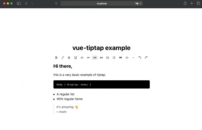Screen dimensions: 202x130
Task: Redo the last edit
Action: 146,58
